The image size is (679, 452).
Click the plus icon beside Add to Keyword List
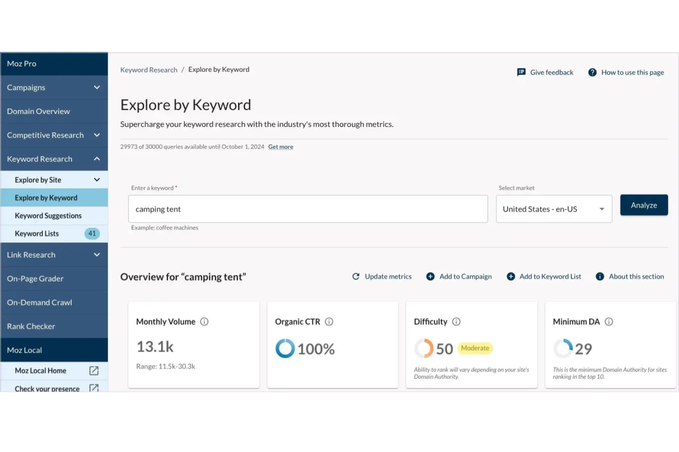[511, 277]
